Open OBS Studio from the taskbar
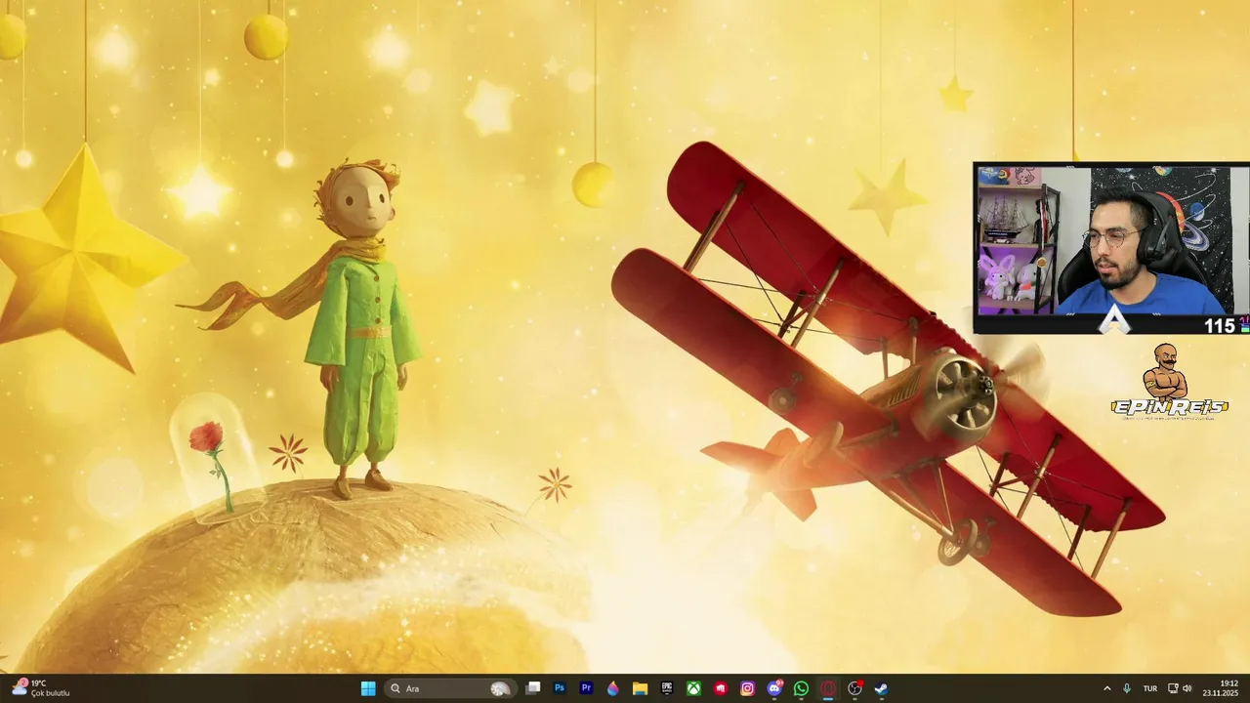The image size is (1250, 703). tap(854, 688)
